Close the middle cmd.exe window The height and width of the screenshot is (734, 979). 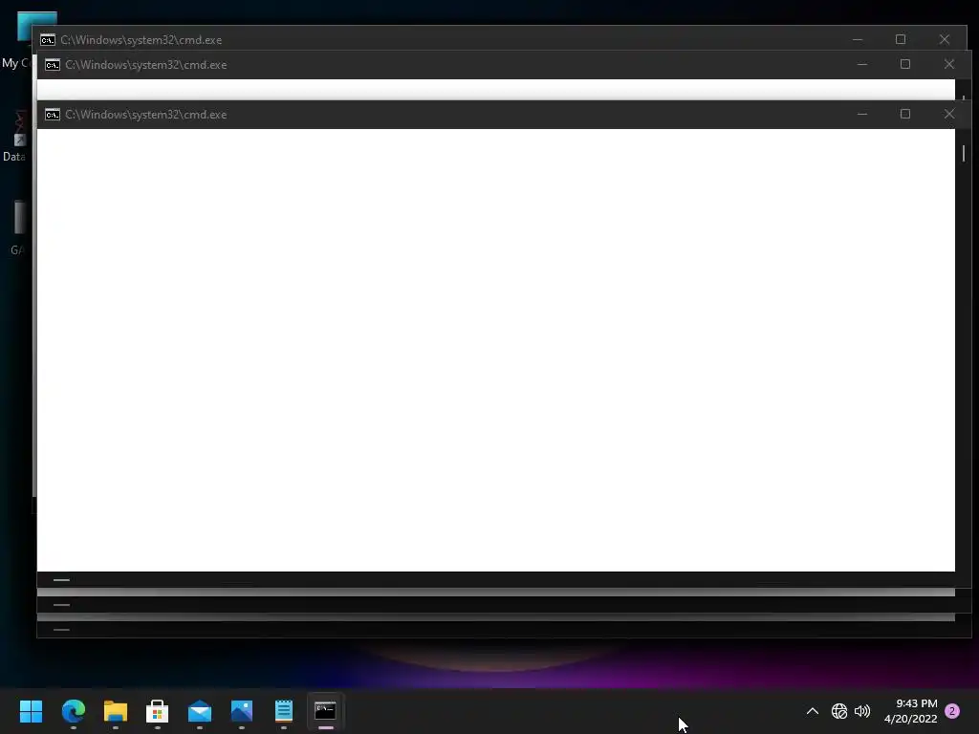point(949,64)
